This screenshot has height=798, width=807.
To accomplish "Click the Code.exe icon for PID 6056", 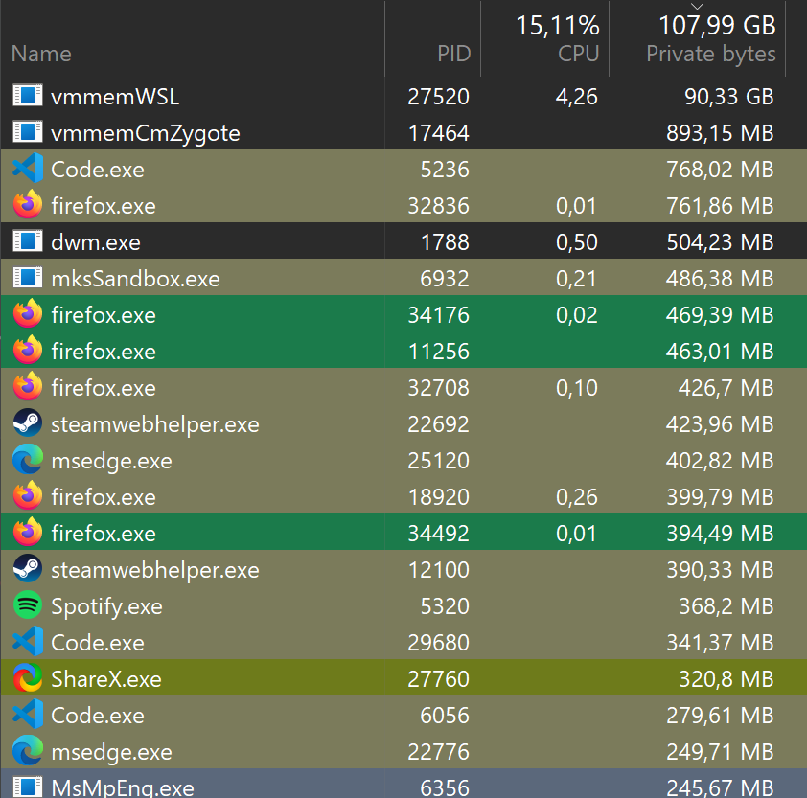I will [x=27, y=714].
